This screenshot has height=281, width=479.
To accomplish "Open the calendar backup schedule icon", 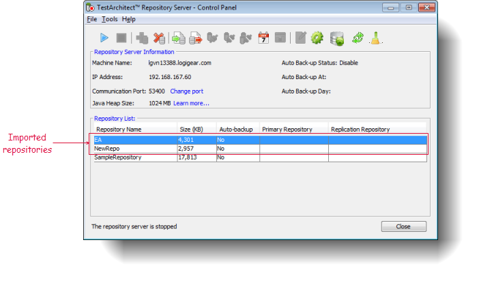I will coord(263,38).
